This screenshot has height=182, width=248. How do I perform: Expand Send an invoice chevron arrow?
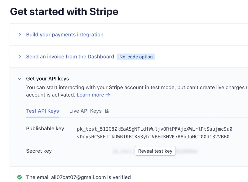pos(20,57)
